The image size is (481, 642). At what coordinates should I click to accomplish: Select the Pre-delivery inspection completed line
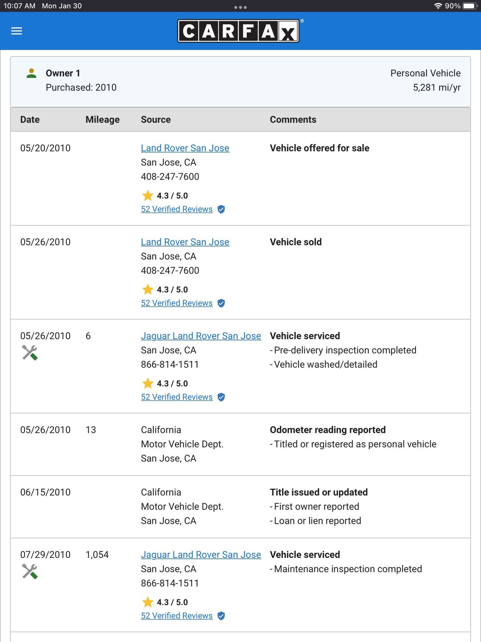pyautogui.click(x=343, y=350)
